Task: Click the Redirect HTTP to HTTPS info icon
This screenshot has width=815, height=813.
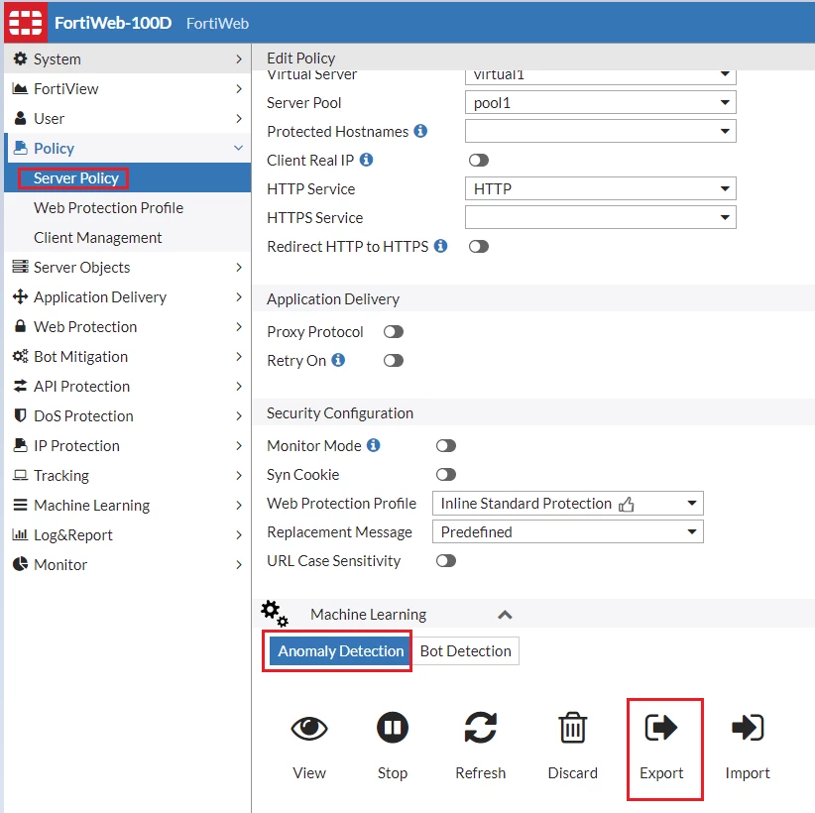Action: click(x=441, y=246)
